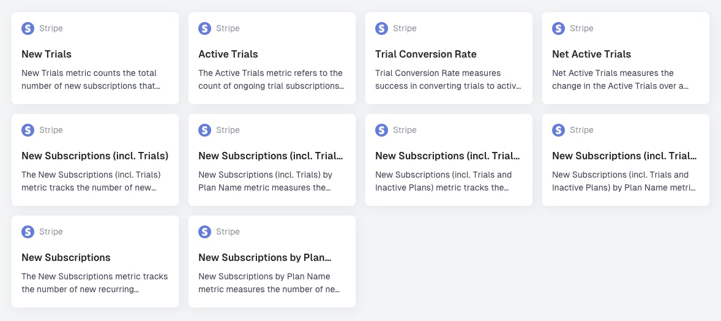This screenshot has height=321, width=721.
Task: Click Stripe icon on Net Active Trials card
Action: point(558,29)
